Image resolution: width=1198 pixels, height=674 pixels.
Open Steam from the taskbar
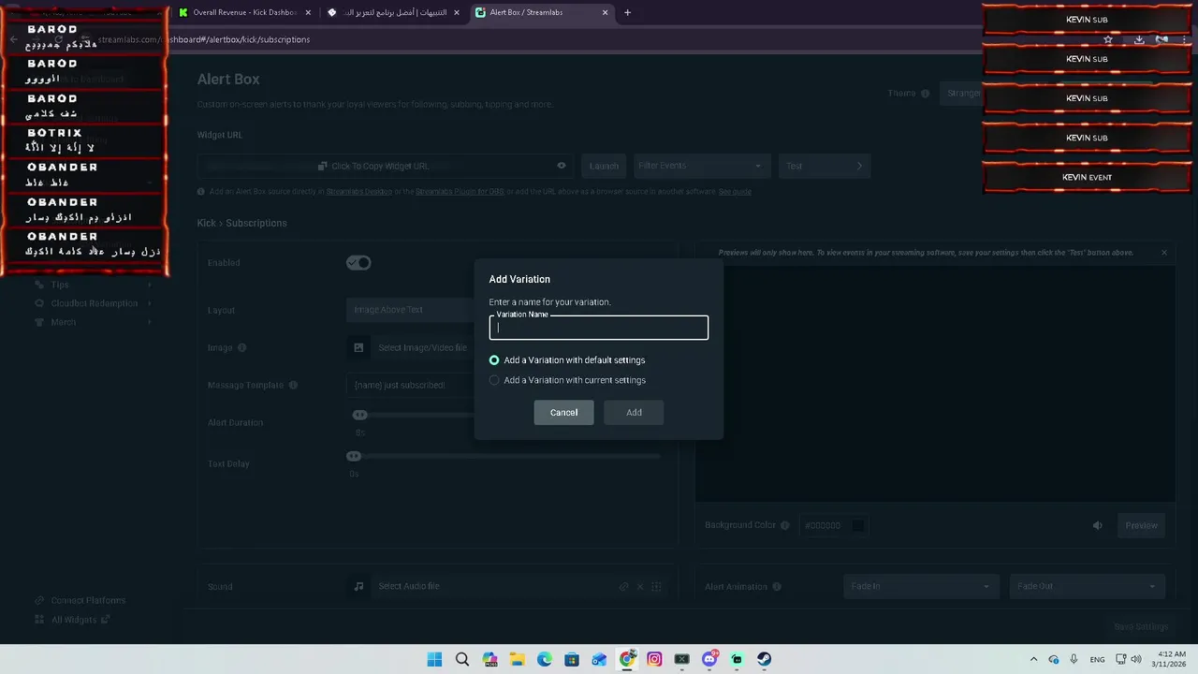point(765,659)
